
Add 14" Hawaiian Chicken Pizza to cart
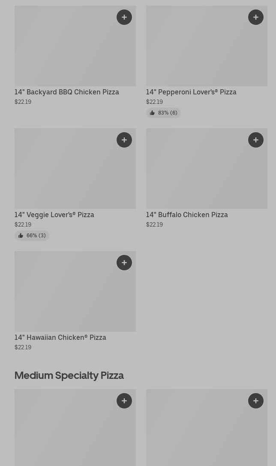pos(124,263)
